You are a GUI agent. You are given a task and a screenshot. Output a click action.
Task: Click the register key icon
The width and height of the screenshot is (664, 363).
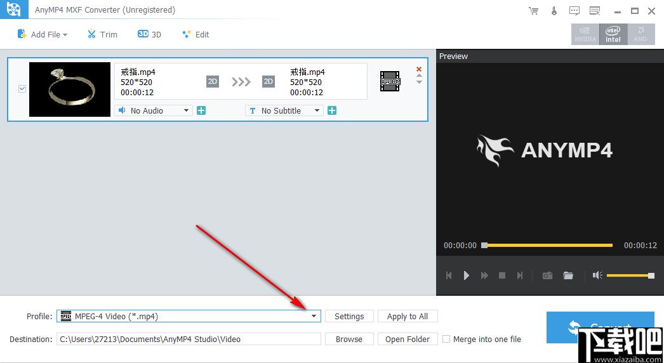click(554, 11)
